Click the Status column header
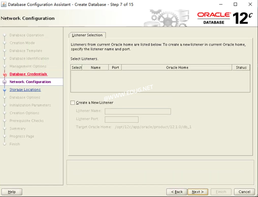258x197 pixels. pyautogui.click(x=241, y=68)
